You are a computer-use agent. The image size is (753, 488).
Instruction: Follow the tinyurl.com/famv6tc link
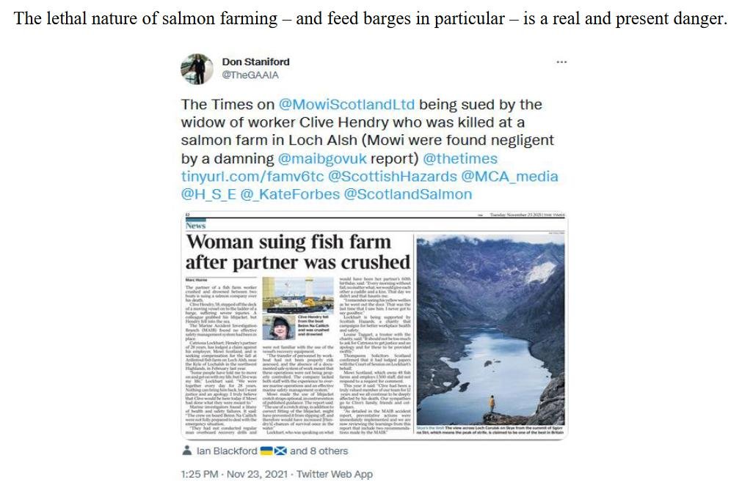point(252,177)
